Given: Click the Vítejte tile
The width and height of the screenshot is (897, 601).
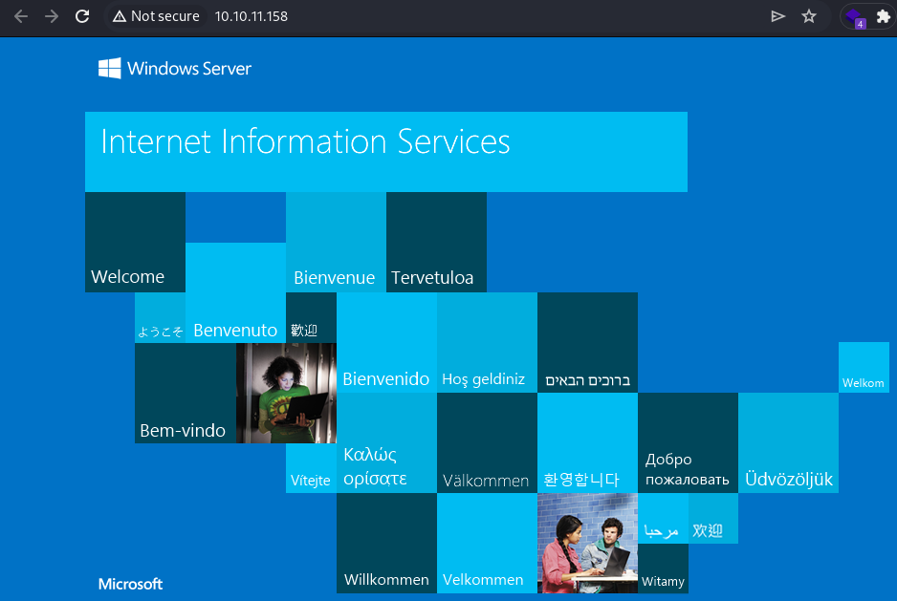Looking at the screenshot, I should pyautogui.click(x=311, y=468).
